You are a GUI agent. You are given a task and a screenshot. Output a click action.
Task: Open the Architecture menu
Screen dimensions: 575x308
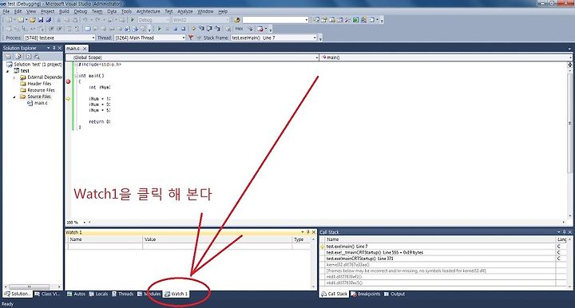(149, 11)
